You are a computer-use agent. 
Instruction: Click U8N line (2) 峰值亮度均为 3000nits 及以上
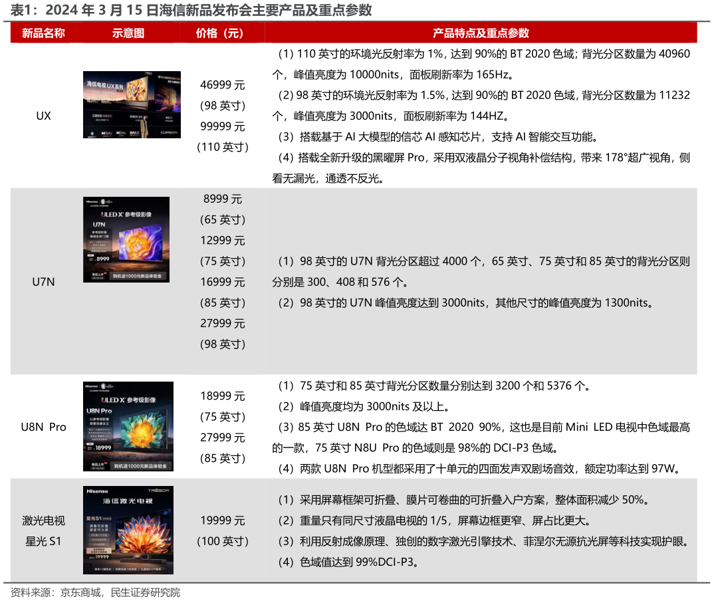point(365,407)
